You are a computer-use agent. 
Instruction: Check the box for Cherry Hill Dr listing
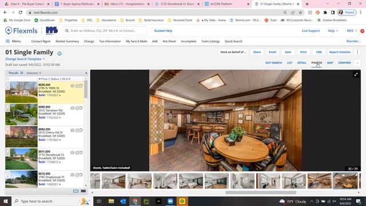(7, 129)
